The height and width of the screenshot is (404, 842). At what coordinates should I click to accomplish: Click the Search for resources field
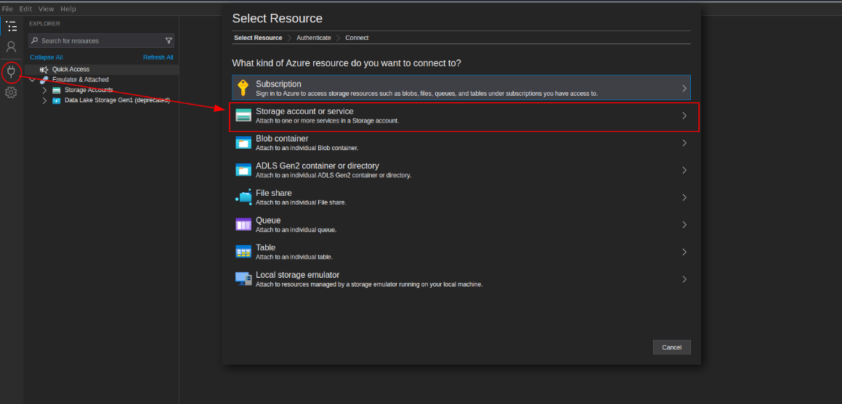pos(101,41)
